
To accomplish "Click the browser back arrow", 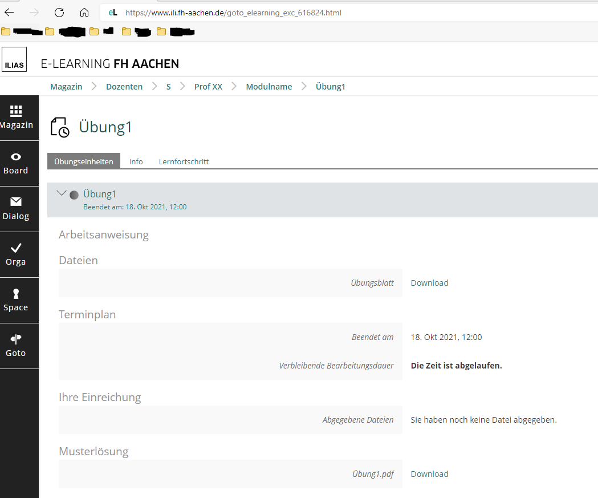I will [x=9, y=12].
